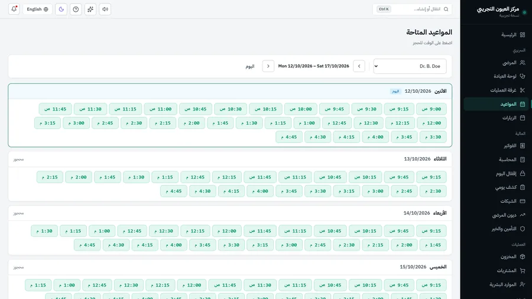Book Tuesday 4:00 م slot
This screenshot has width=532, height=299.
(x=260, y=191)
